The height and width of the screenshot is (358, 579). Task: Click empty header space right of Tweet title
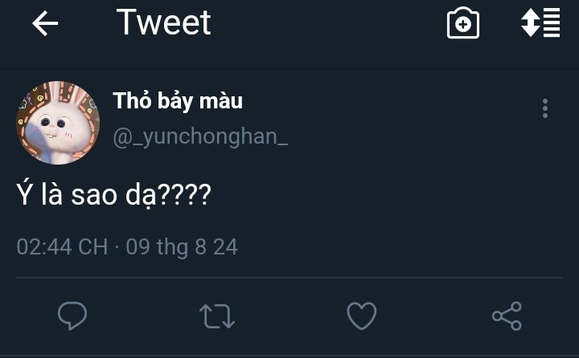[322, 24]
